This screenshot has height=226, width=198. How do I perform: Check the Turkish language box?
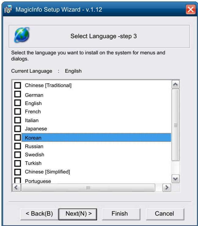(x=18, y=163)
